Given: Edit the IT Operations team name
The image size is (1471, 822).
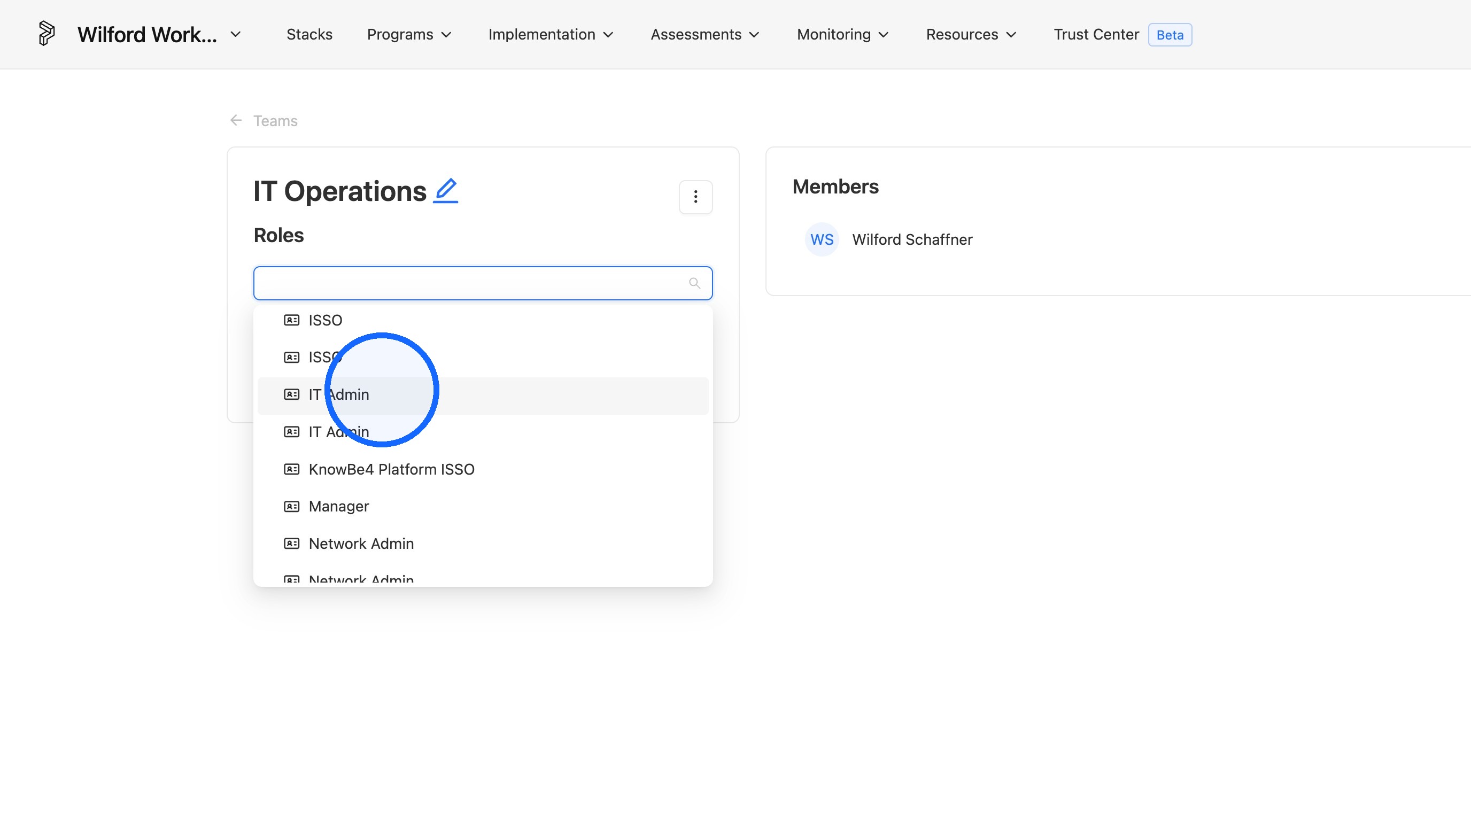Looking at the screenshot, I should 445,191.
